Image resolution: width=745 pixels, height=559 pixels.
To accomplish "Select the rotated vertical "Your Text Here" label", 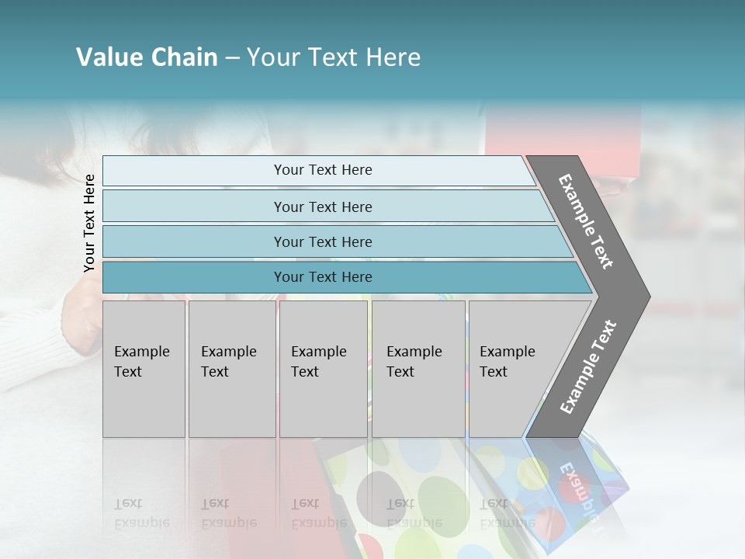I will pyautogui.click(x=90, y=223).
